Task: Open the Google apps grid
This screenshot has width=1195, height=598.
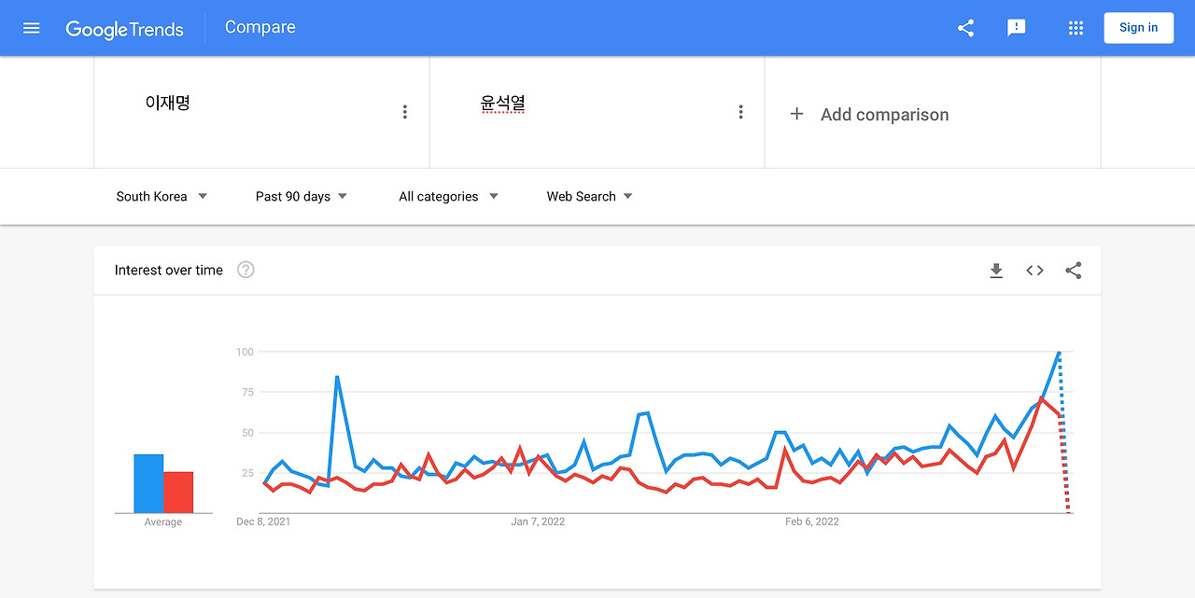Action: click(x=1075, y=28)
